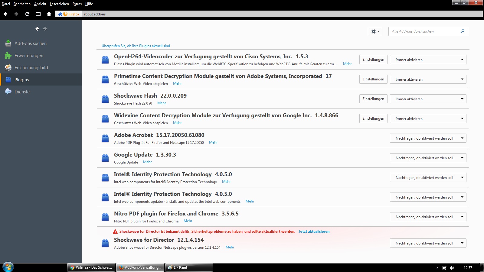The width and height of the screenshot is (484, 272).
Task: Click the Nitro PDF plugin icon
Action: 105,217
